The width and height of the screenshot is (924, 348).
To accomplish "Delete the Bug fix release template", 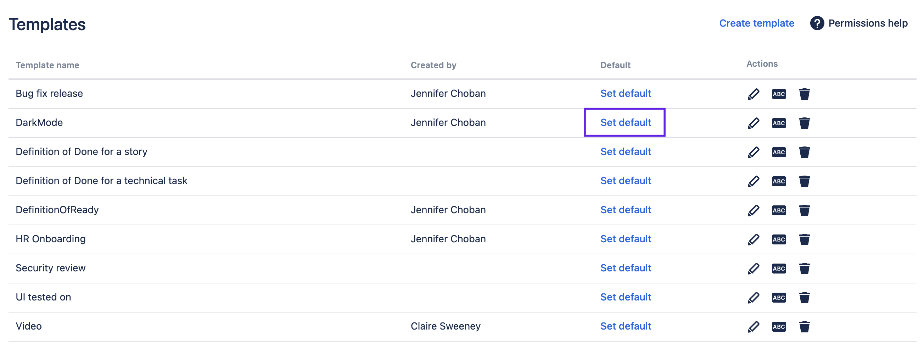I will pyautogui.click(x=804, y=94).
